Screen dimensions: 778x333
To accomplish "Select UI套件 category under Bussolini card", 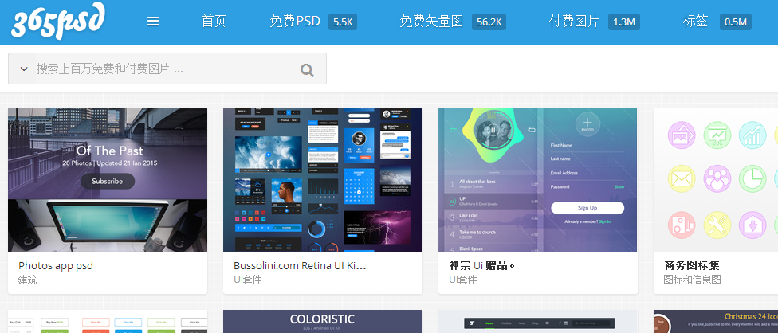I will (x=248, y=280).
